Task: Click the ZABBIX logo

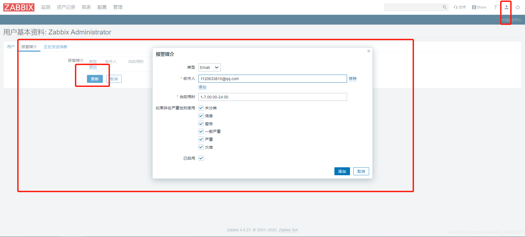Action: 19,7
